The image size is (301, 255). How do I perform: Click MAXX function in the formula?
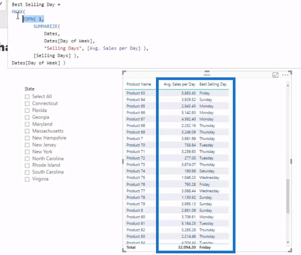[x=17, y=12]
